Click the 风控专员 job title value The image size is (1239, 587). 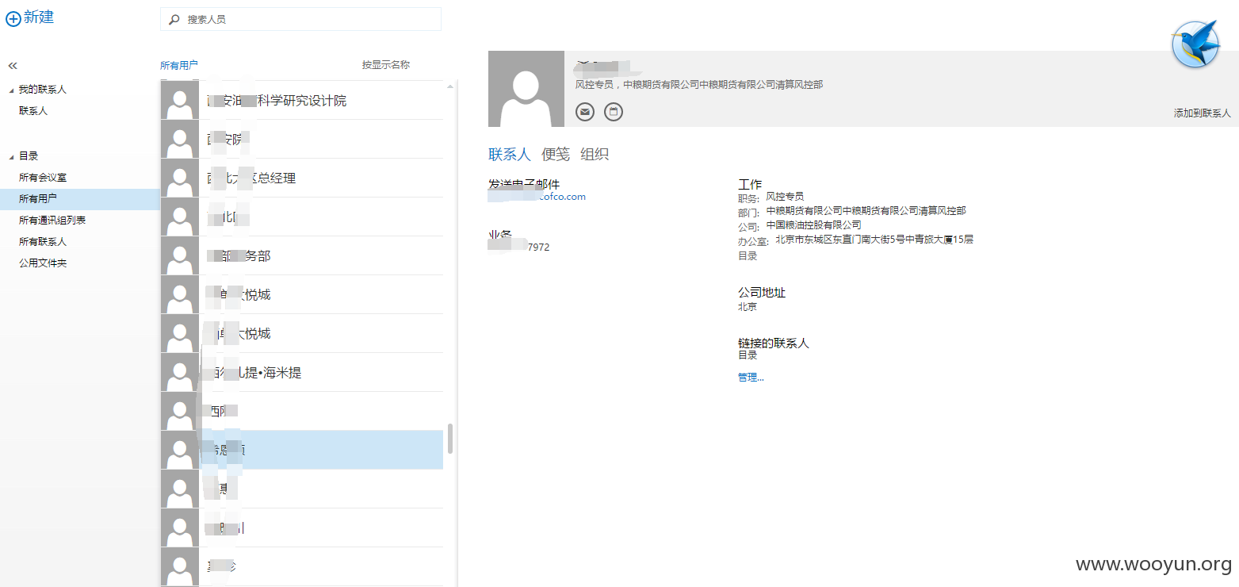tap(785, 196)
